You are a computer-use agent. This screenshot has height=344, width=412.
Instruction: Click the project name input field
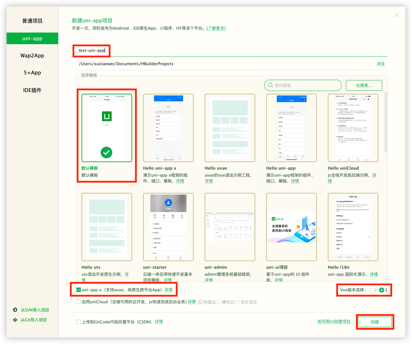pyautogui.click(x=205, y=51)
